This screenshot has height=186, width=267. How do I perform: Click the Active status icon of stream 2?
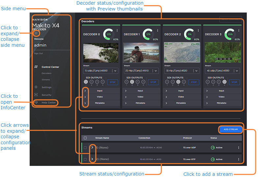(213, 159)
